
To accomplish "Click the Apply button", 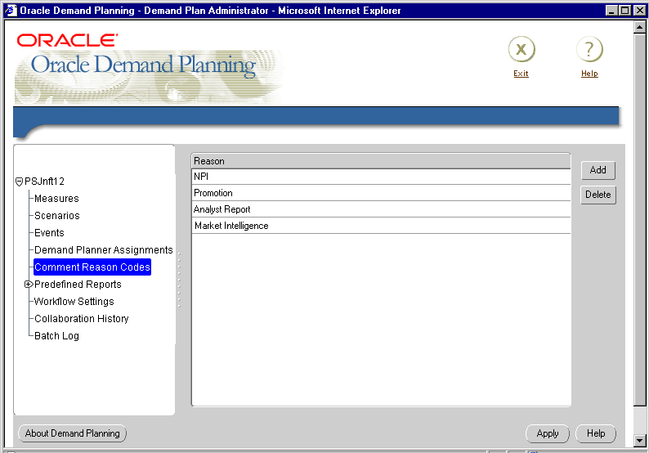I will tap(547, 433).
